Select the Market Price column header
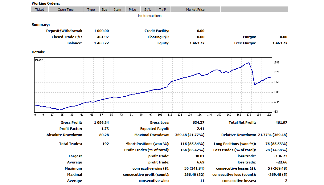 pyautogui.click(x=195, y=10)
